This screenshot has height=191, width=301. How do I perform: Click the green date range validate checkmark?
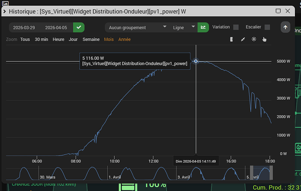(x=79, y=27)
